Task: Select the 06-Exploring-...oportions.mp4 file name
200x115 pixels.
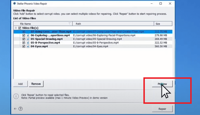Action: pos(50,35)
